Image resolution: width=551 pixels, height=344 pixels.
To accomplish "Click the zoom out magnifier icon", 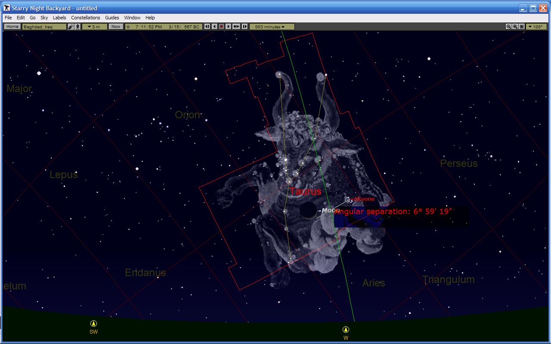I will coord(508,27).
